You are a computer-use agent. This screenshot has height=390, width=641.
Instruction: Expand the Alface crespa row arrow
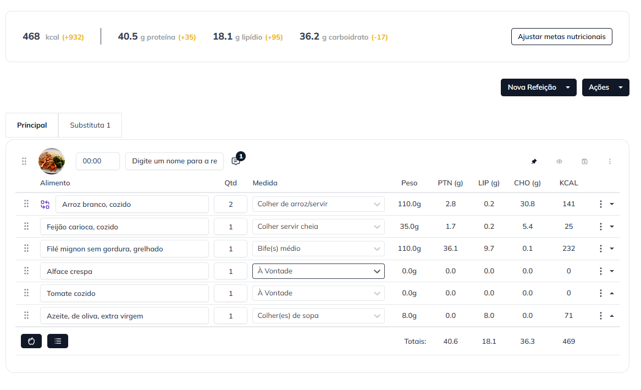click(x=612, y=271)
